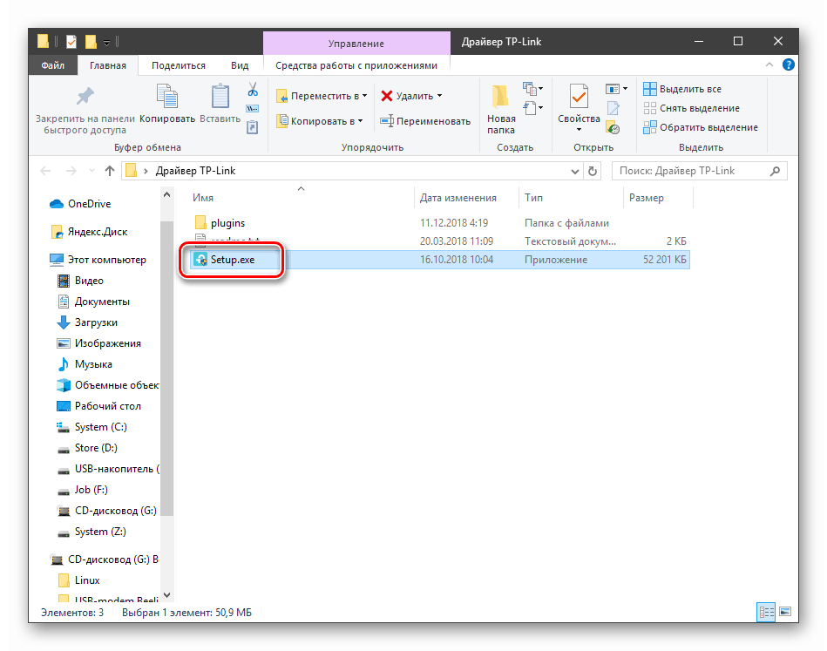Select Этот компьютер in the tree
This screenshot has height=651, width=827.
(x=98, y=260)
